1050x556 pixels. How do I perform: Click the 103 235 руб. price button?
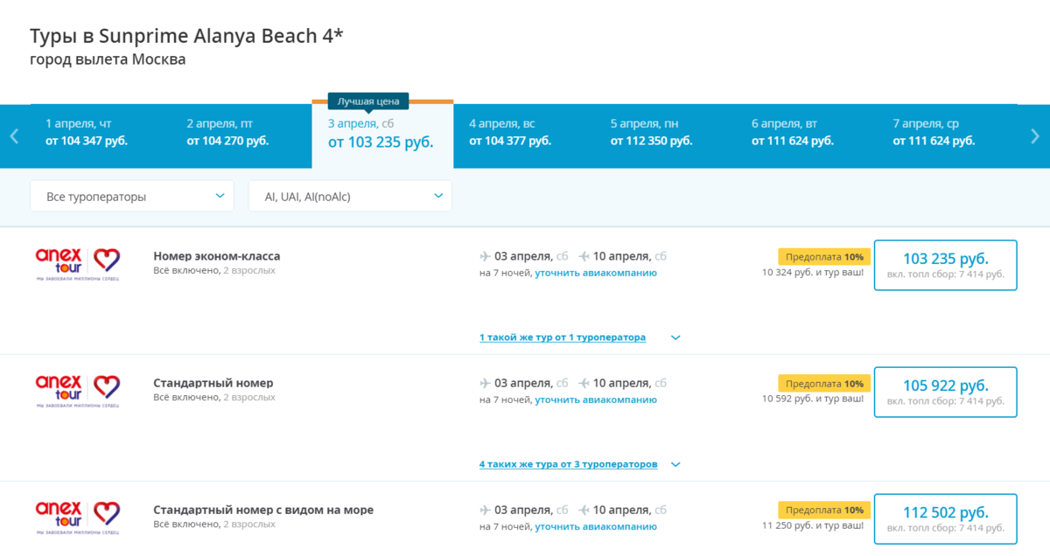945,265
